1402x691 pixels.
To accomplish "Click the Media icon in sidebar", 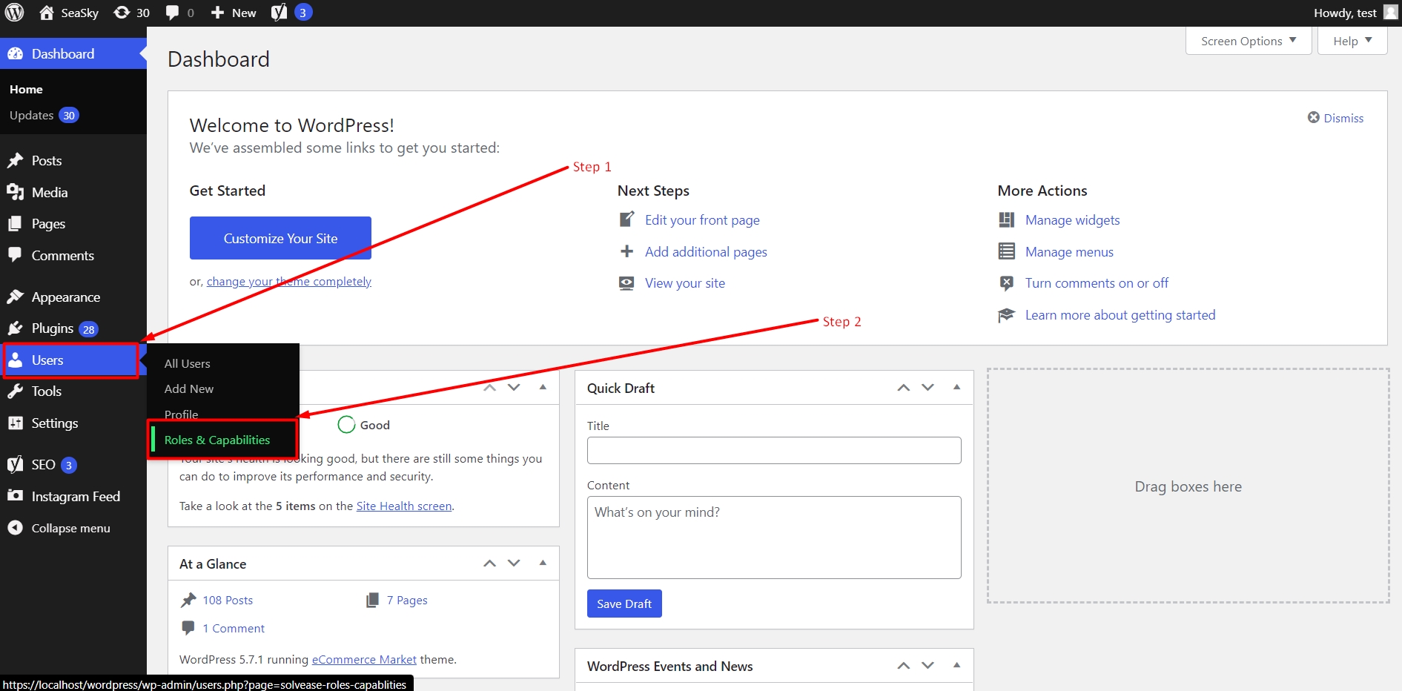I will 15,192.
